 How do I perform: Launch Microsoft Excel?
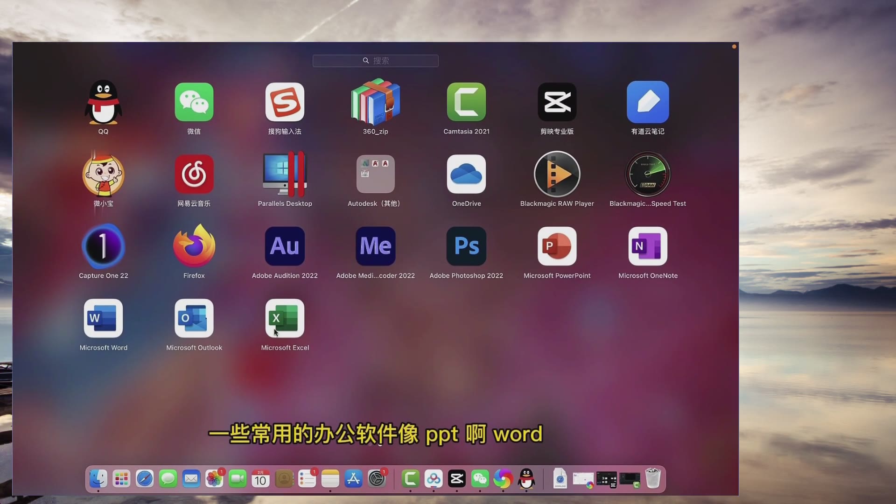click(x=285, y=318)
